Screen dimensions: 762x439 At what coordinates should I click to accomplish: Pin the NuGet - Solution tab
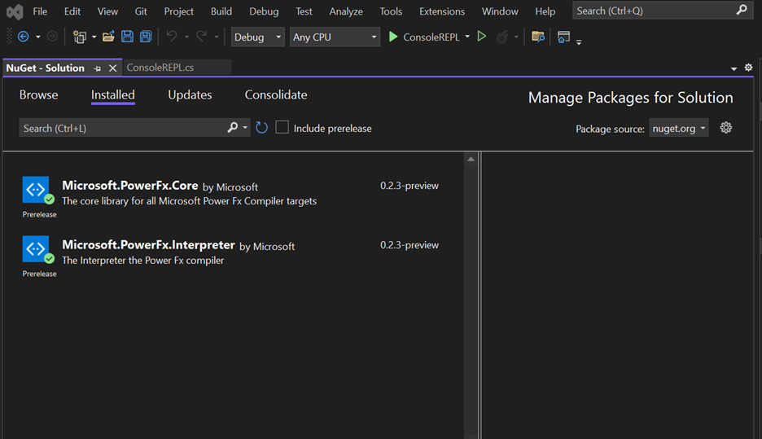pos(98,68)
